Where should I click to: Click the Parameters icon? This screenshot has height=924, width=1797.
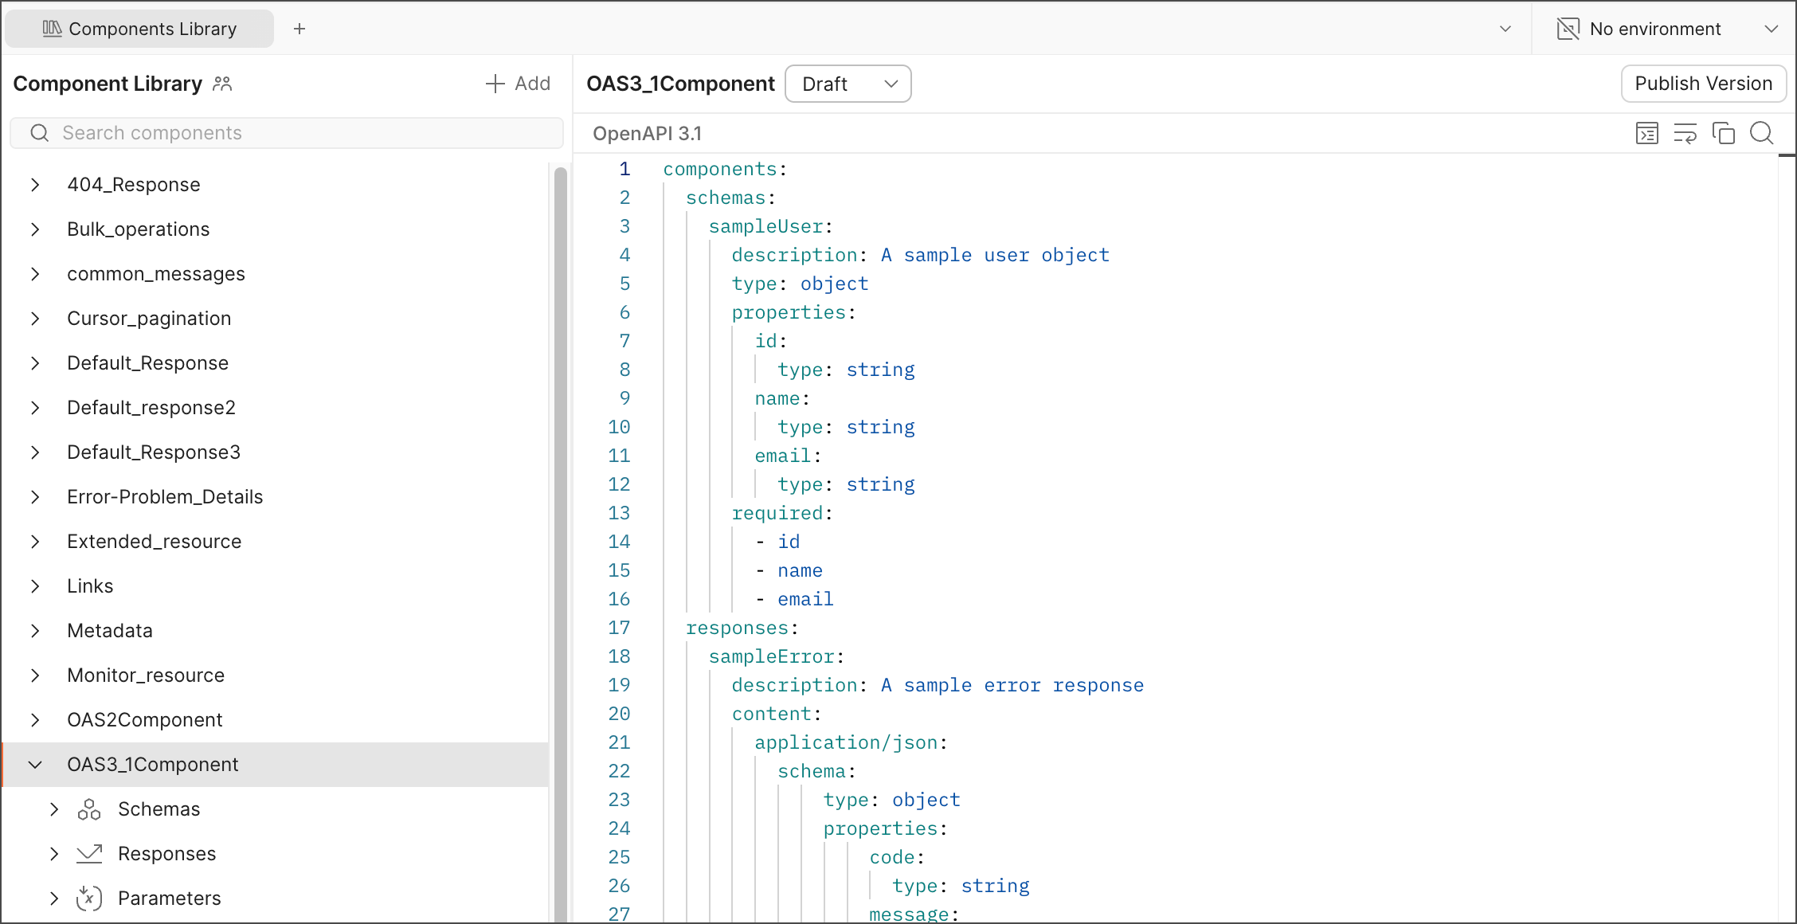(x=89, y=899)
